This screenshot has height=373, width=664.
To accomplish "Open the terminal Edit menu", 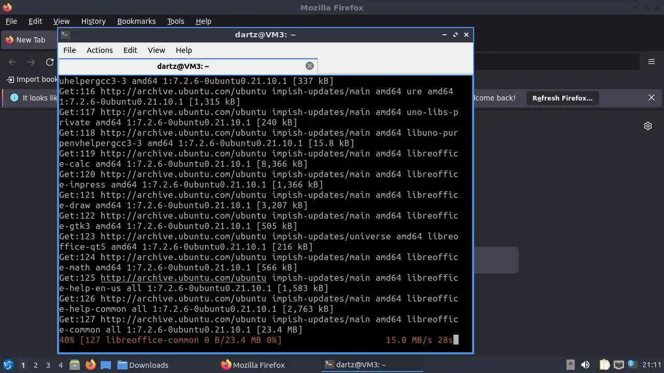I will tap(130, 50).
